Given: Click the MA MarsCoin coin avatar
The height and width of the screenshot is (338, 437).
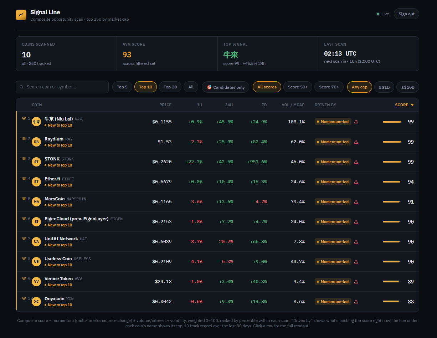Looking at the screenshot, I should [36, 201].
